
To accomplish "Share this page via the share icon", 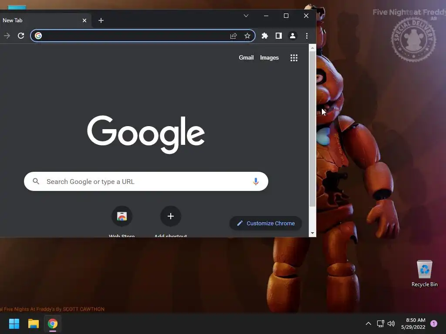I will tap(233, 36).
